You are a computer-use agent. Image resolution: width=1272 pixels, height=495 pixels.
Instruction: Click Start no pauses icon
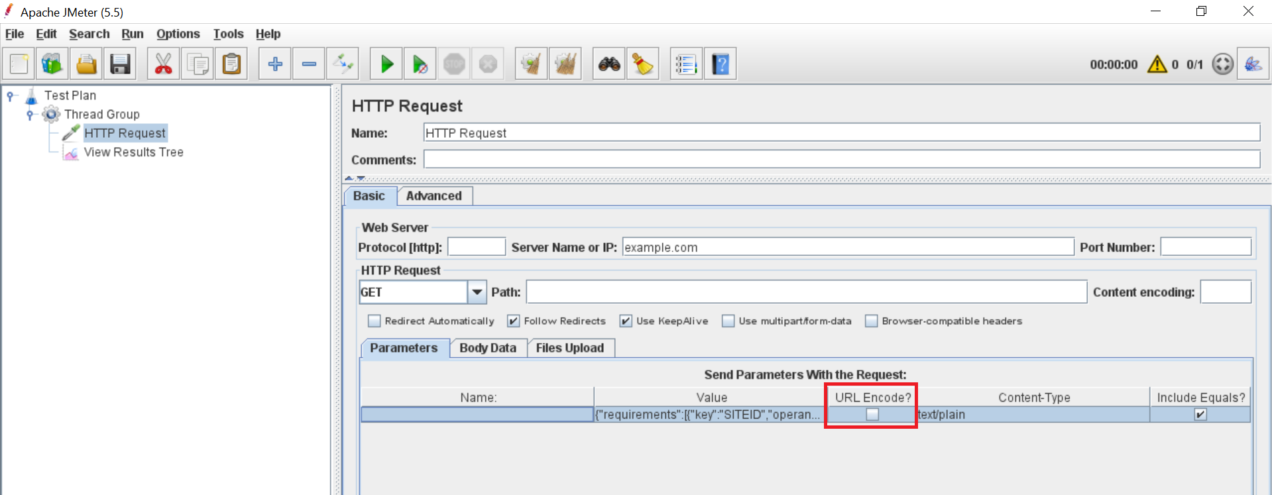pos(420,64)
